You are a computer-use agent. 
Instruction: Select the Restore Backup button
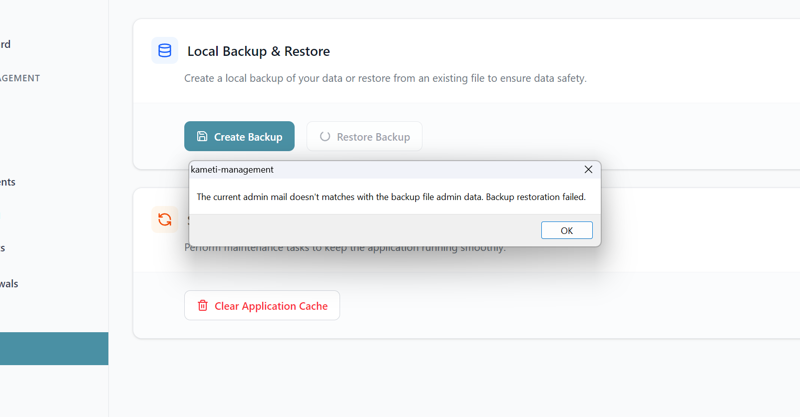coord(365,136)
